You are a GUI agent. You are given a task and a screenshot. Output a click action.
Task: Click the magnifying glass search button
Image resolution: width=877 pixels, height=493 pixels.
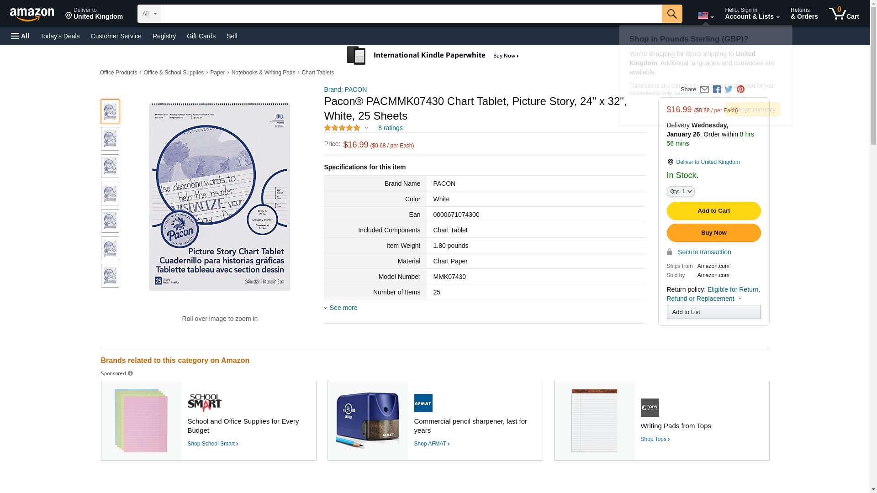tap(672, 14)
